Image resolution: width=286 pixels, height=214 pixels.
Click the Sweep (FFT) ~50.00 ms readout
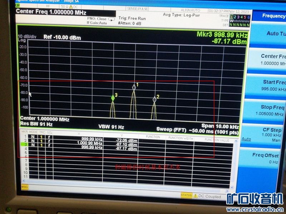pos(198,131)
